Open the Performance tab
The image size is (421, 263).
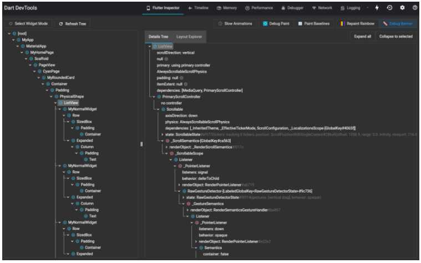point(259,8)
